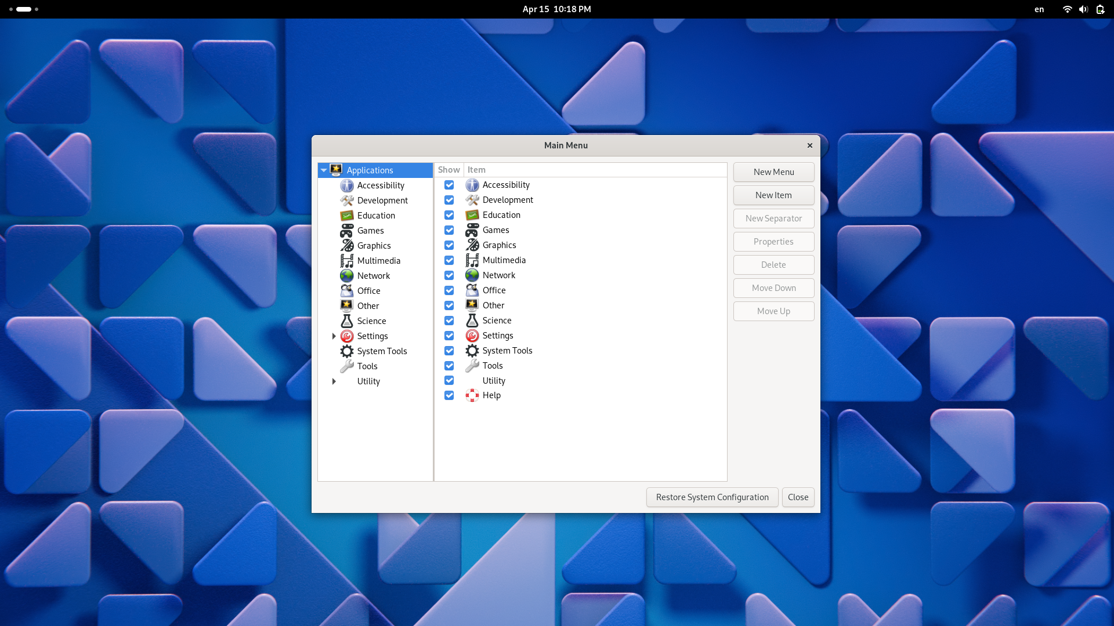Click the Delete button
1114x626 pixels.
tap(773, 265)
